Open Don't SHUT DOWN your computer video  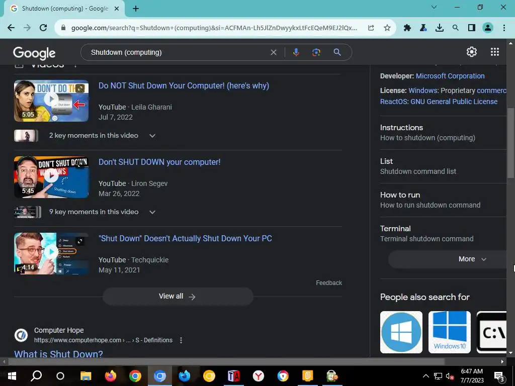pyautogui.click(x=159, y=162)
